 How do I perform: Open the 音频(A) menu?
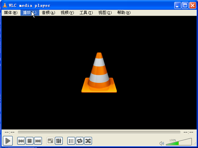coord(48,13)
